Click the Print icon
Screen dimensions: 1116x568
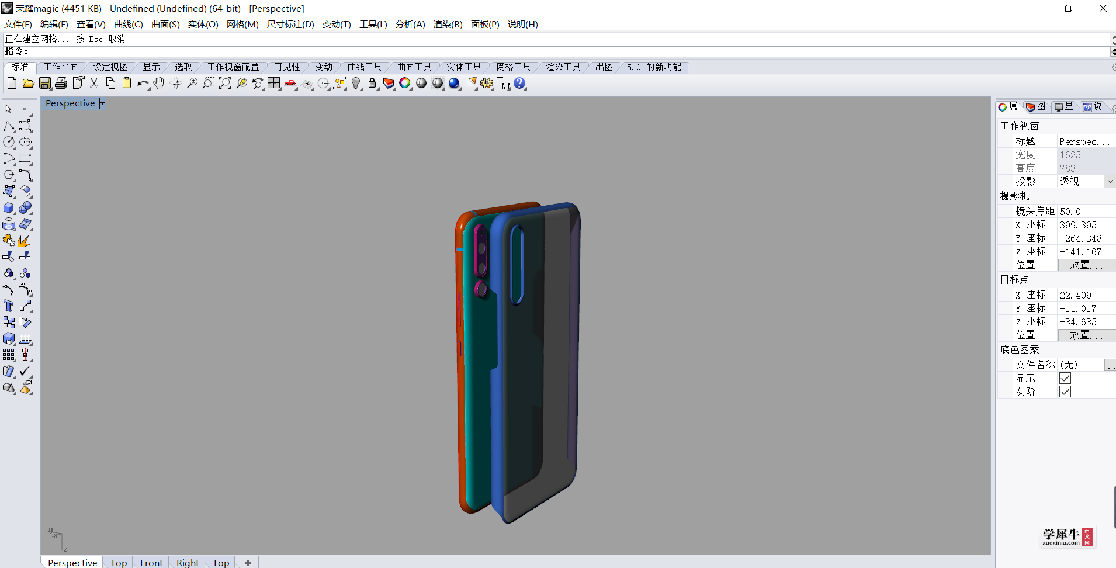[61, 84]
